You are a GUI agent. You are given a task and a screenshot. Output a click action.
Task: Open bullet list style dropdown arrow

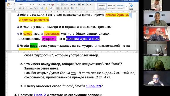click(x=60, y=5)
